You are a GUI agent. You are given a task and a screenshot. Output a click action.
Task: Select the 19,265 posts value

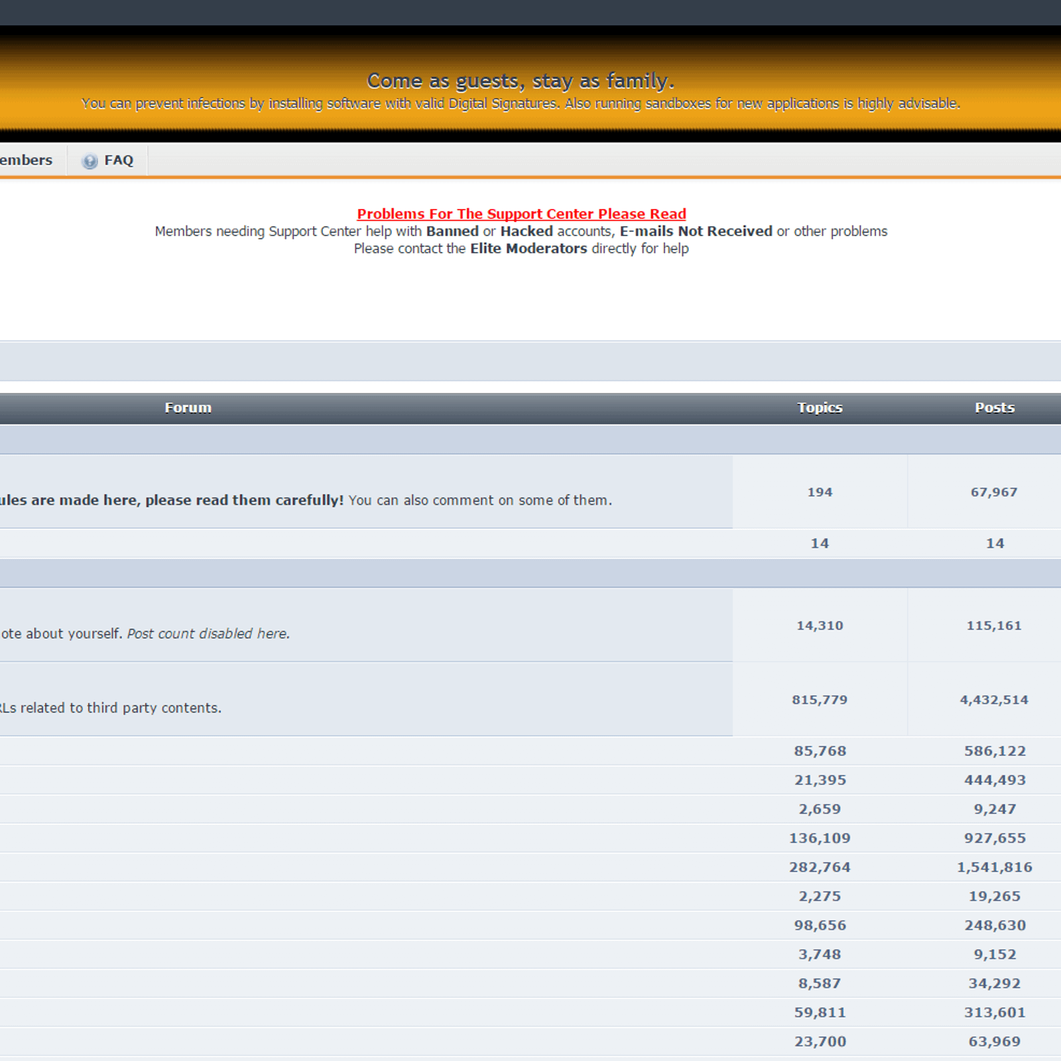[x=995, y=897]
